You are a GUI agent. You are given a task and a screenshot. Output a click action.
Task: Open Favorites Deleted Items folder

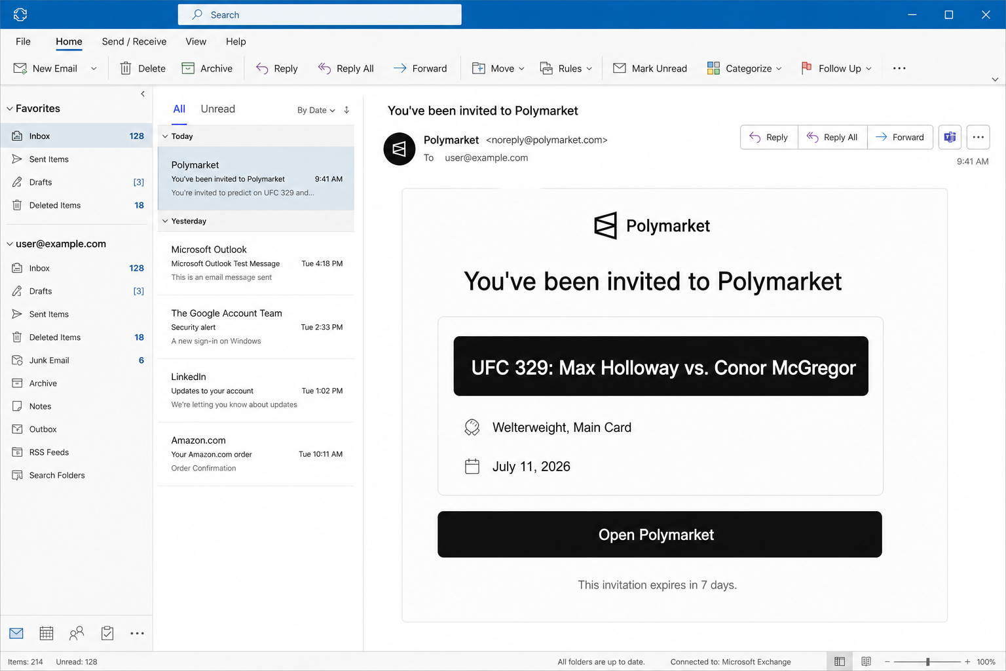pos(77,205)
